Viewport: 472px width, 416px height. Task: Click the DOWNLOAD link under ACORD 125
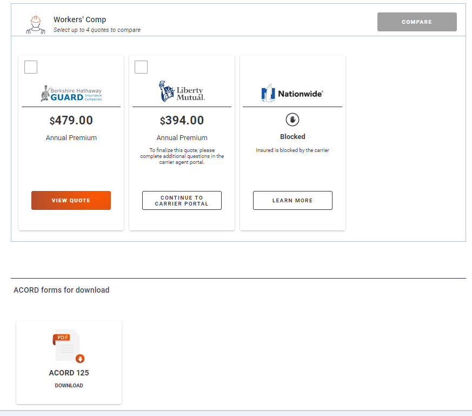click(x=69, y=386)
